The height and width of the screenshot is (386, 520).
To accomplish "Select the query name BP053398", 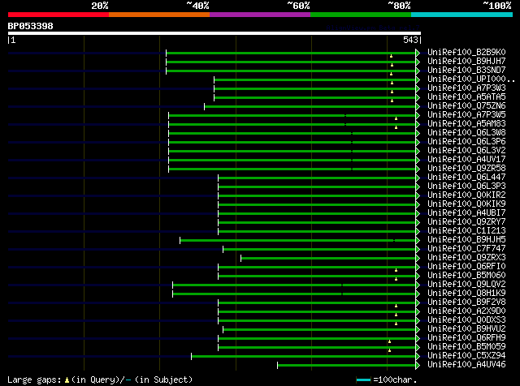I will (31, 26).
